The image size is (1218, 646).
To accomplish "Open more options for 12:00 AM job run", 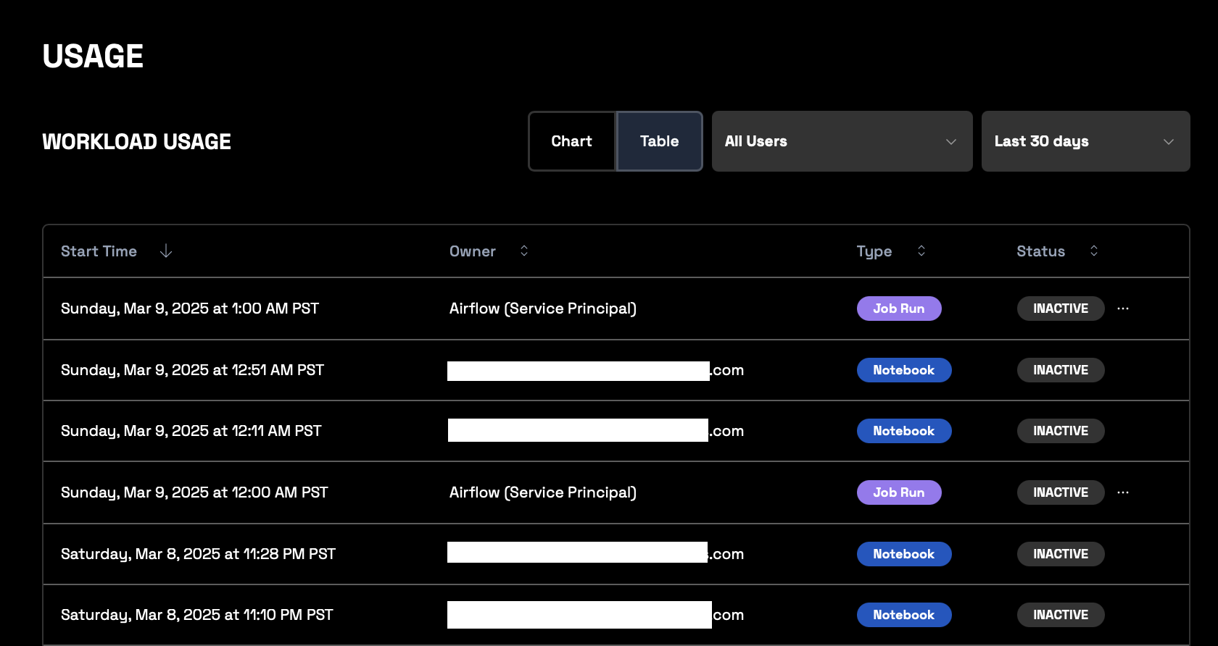I will click(x=1123, y=492).
